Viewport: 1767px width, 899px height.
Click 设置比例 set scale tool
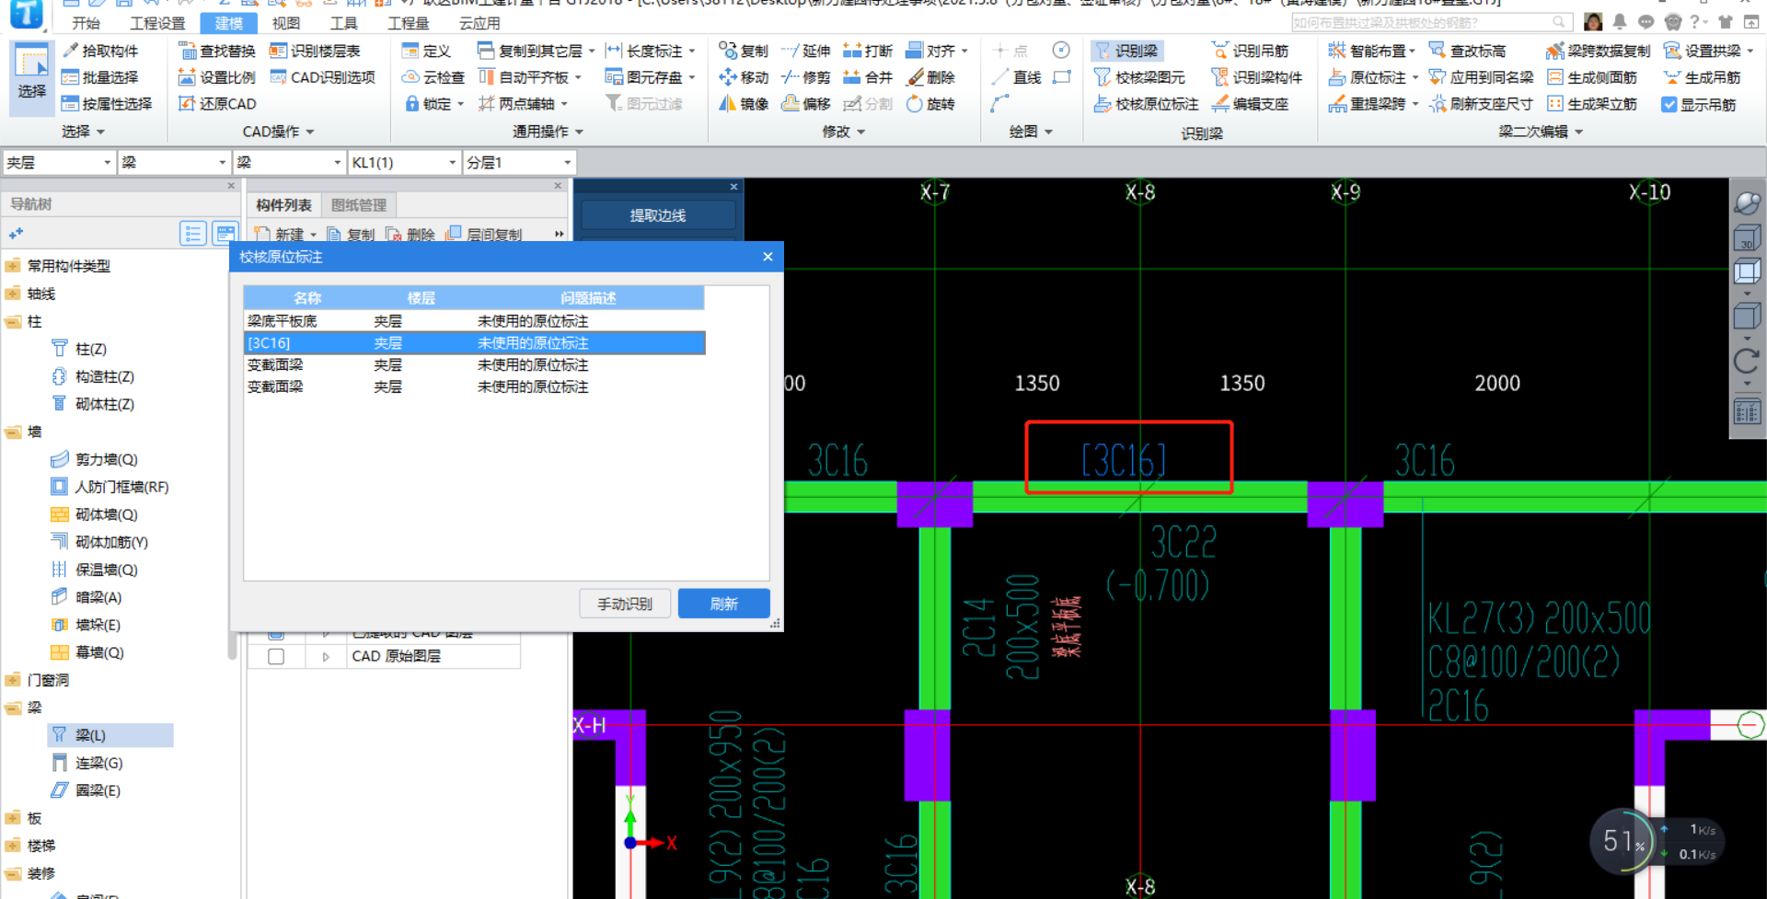(x=216, y=77)
